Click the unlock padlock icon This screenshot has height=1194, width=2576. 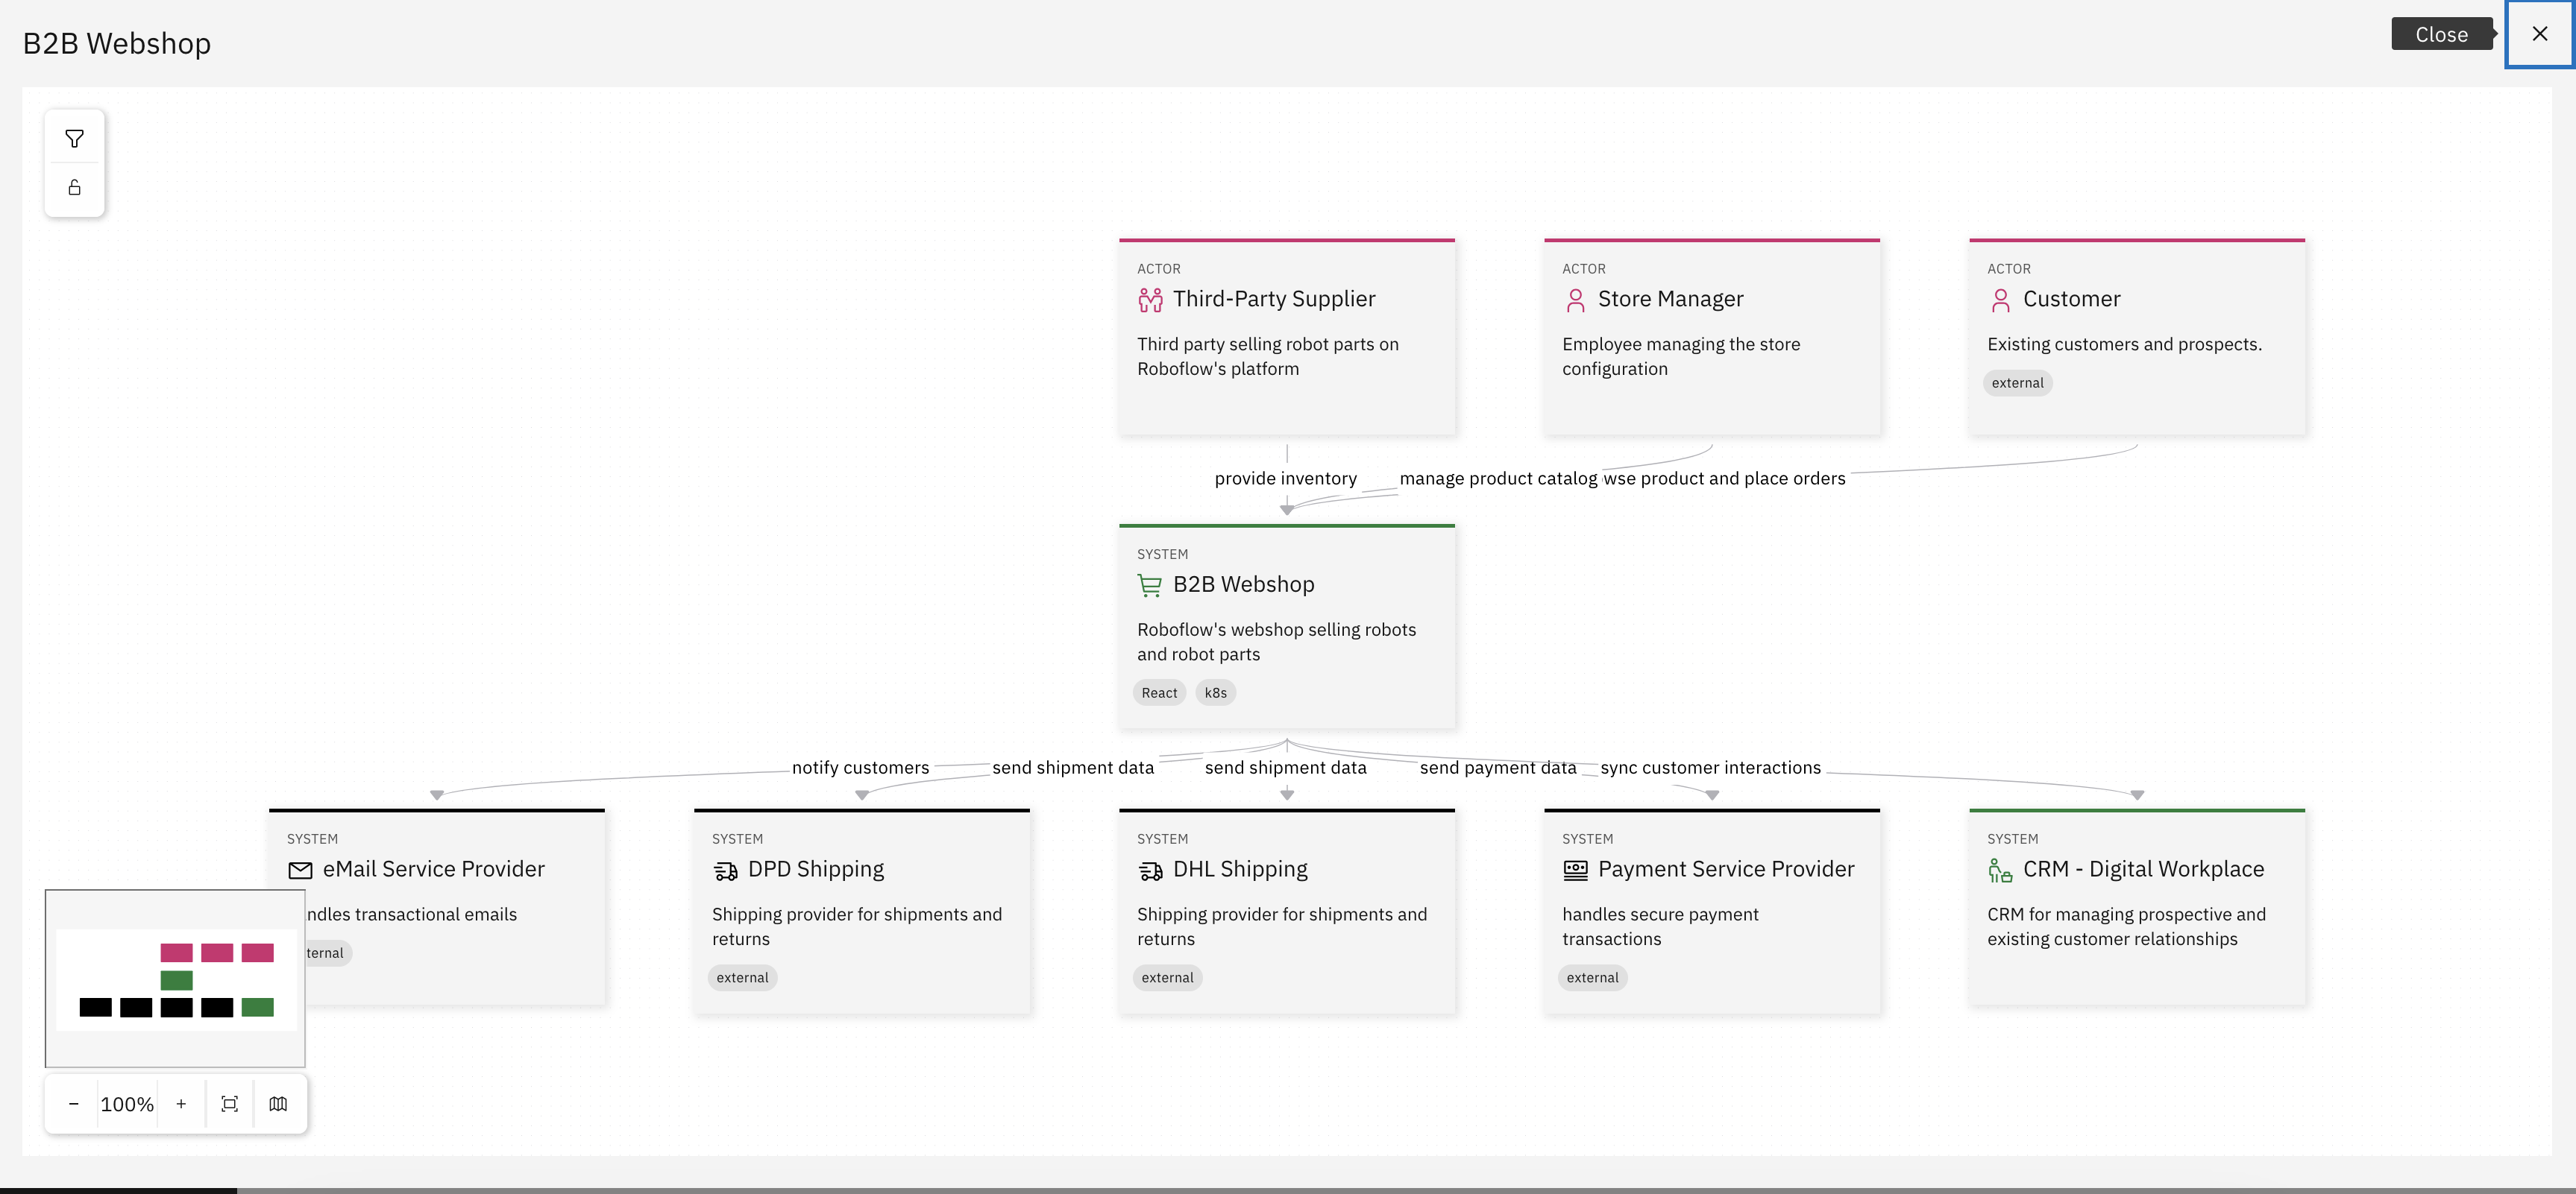coord(74,187)
